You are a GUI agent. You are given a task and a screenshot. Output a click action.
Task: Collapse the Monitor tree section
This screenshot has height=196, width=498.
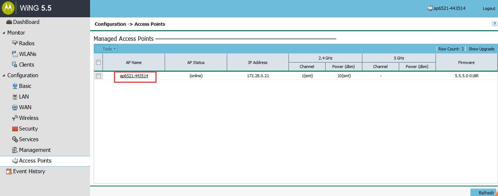4,33
